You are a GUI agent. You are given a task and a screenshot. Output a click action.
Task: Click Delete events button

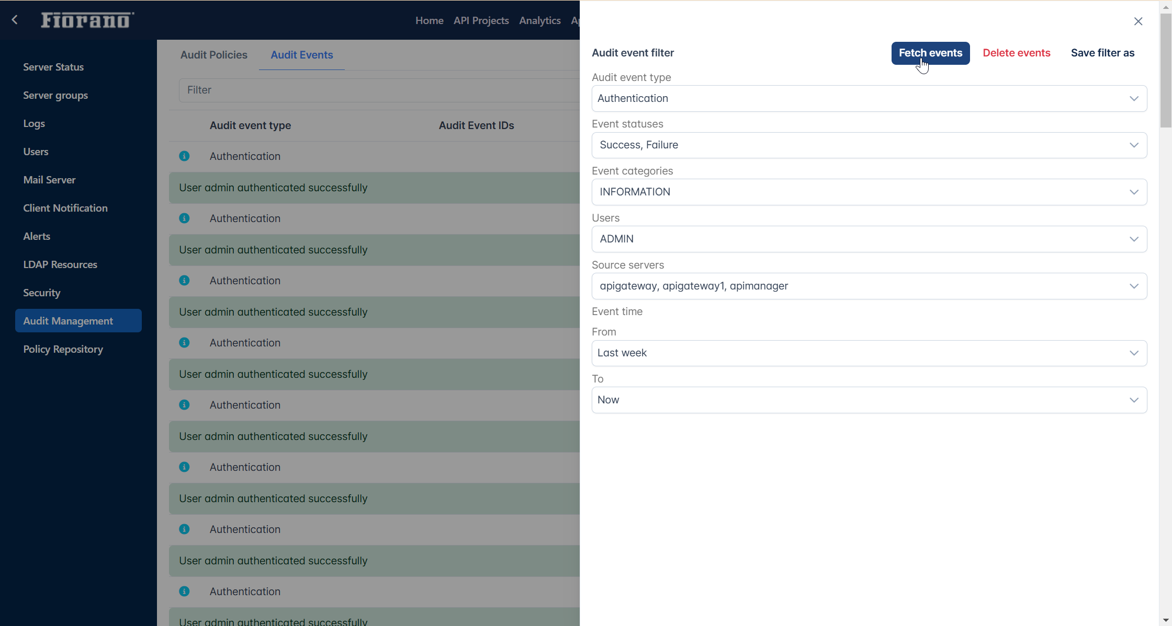click(1016, 53)
